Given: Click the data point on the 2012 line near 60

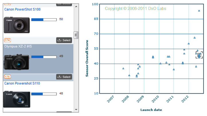Looking at the screenshot, I should 189,44.
